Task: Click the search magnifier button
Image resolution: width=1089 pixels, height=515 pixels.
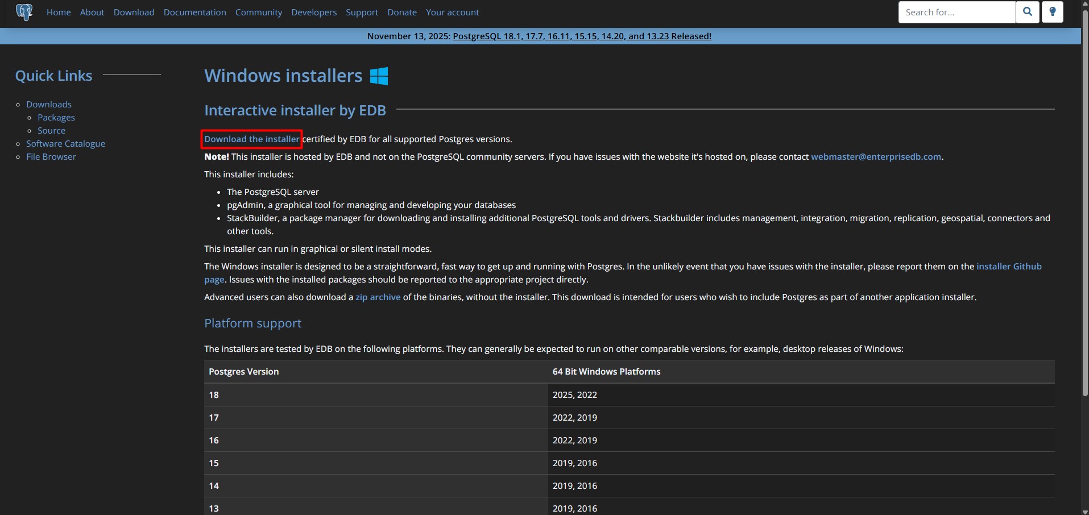Action: (1028, 12)
